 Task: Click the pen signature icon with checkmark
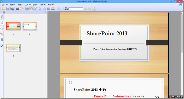pyautogui.click(x=59, y=9)
